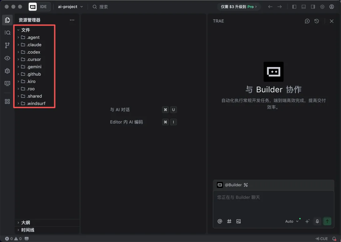This screenshot has height=242, width=341.
Task: Click the sparkle optimize prompt icon
Action: click(x=307, y=221)
